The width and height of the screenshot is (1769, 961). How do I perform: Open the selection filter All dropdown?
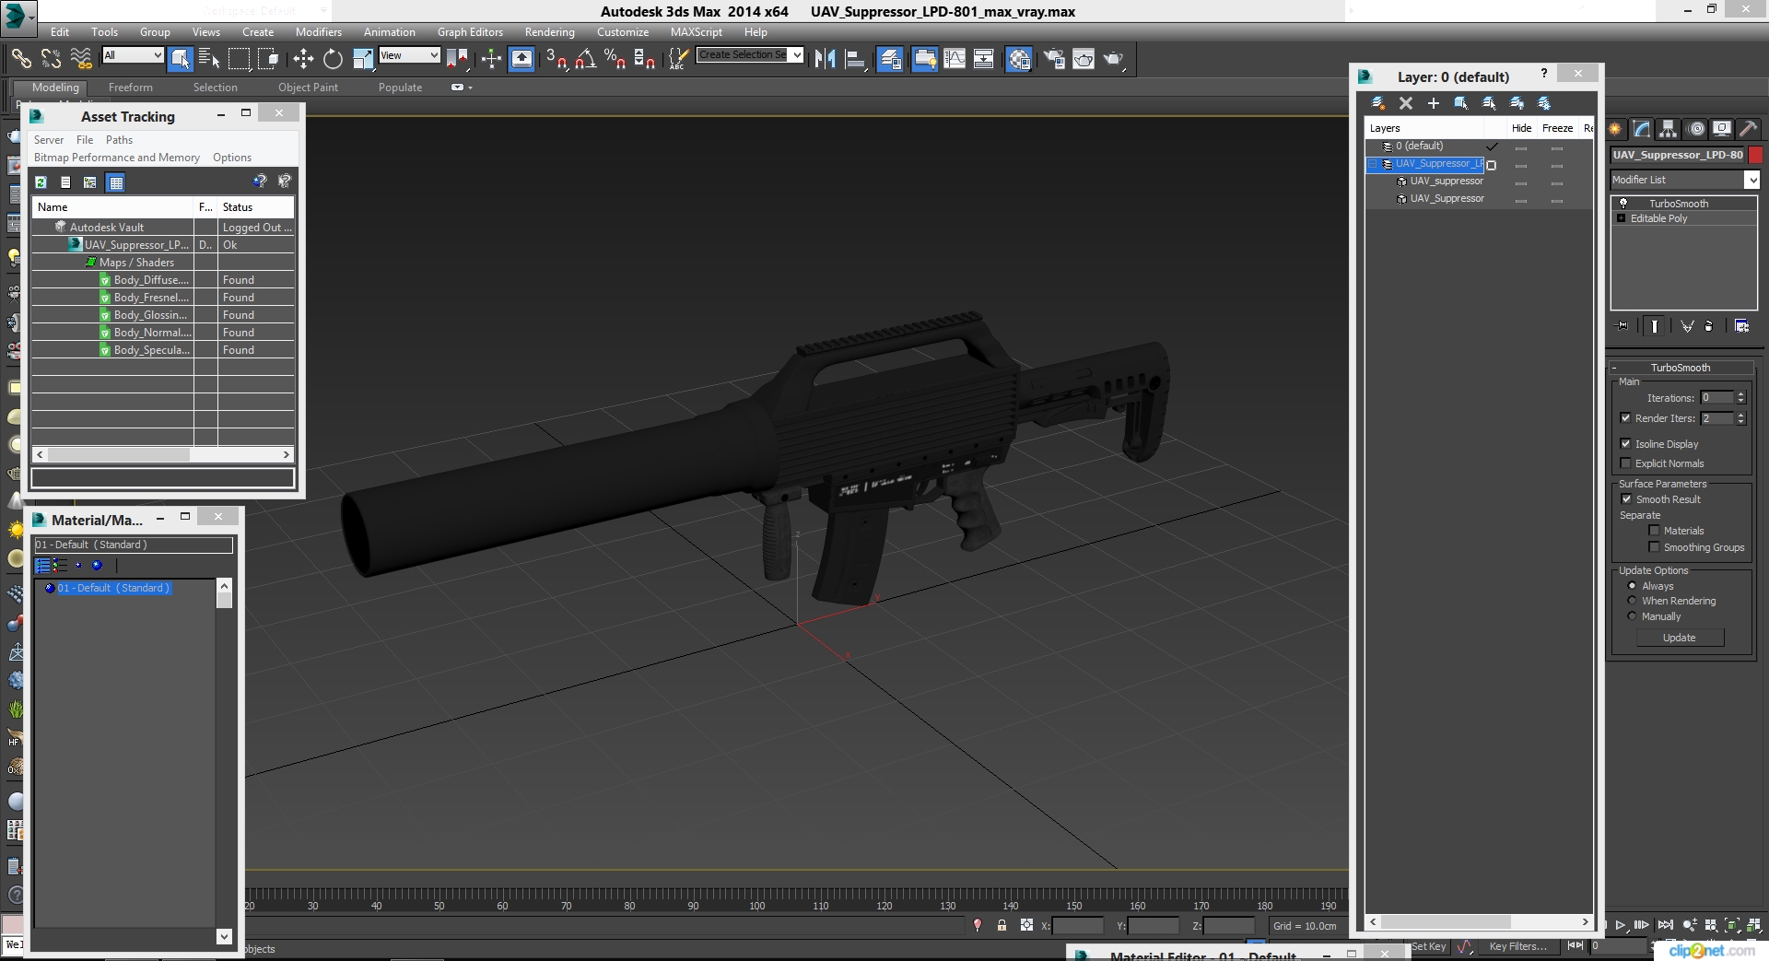click(x=158, y=55)
